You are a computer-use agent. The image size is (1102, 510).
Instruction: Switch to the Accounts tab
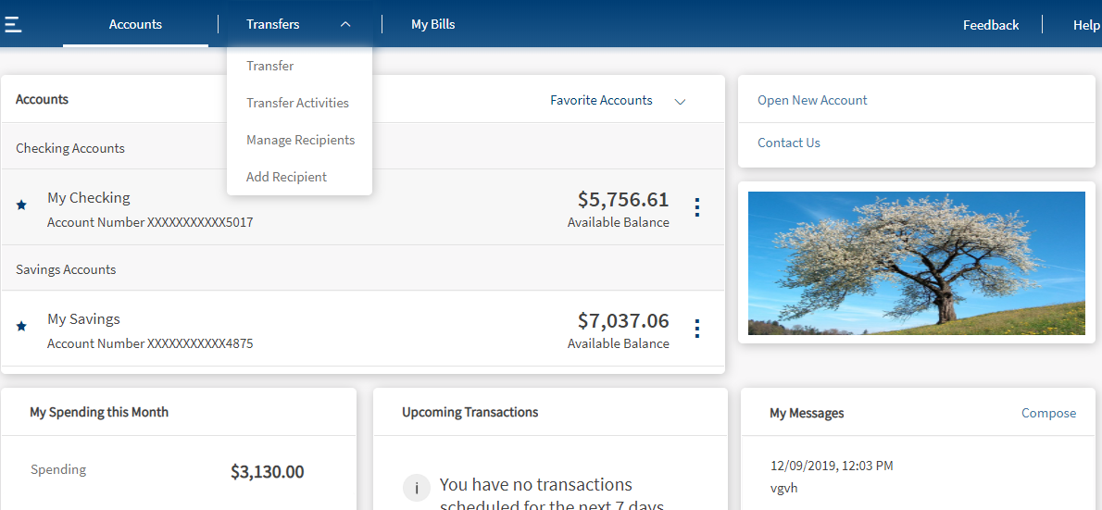(135, 25)
